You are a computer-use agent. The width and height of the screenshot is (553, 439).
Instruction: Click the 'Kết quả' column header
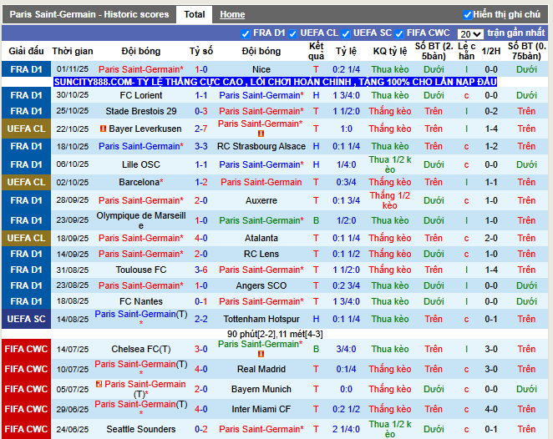tap(316, 51)
